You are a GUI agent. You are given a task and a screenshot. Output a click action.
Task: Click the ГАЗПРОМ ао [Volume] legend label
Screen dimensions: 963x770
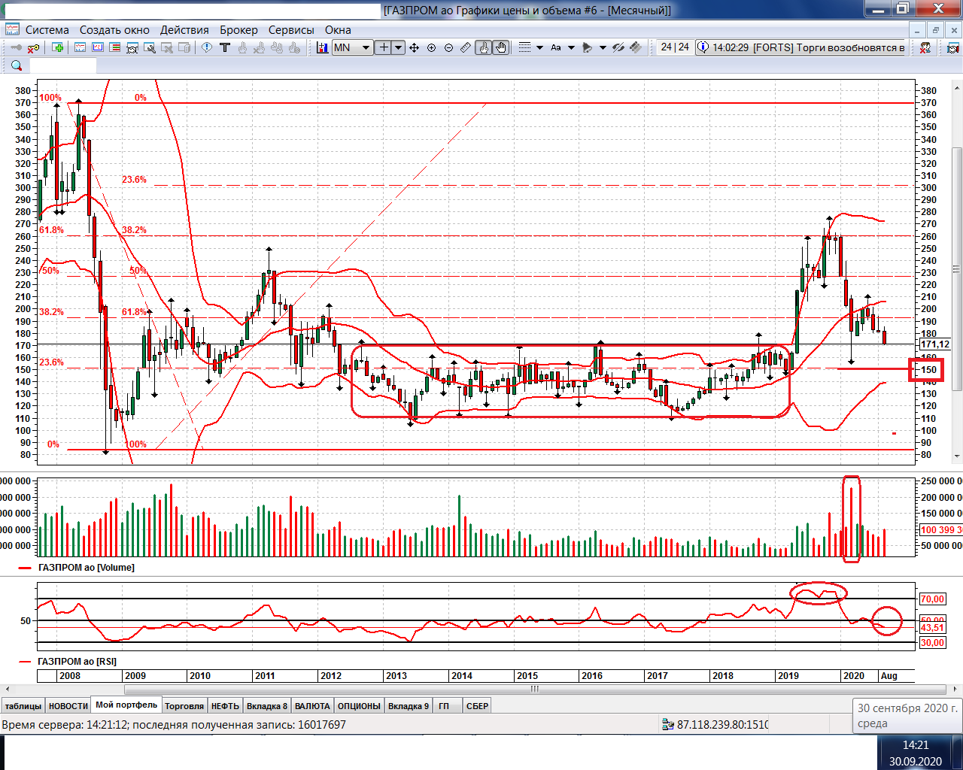(x=87, y=568)
